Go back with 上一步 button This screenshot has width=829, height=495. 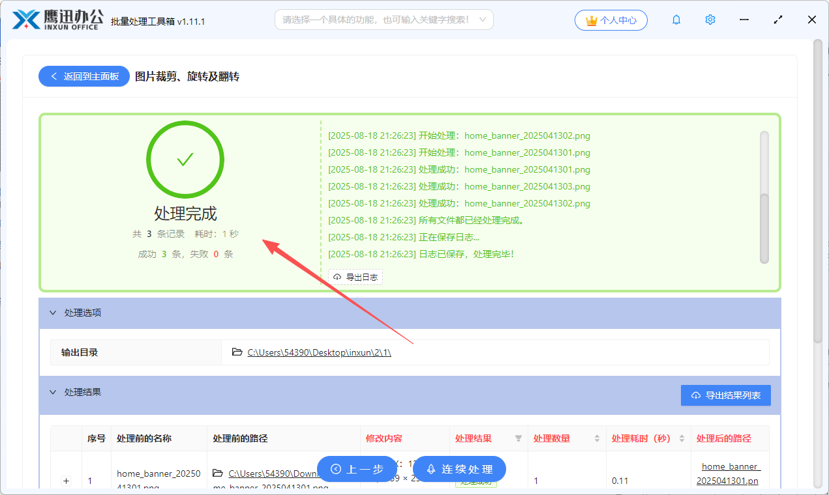click(357, 469)
